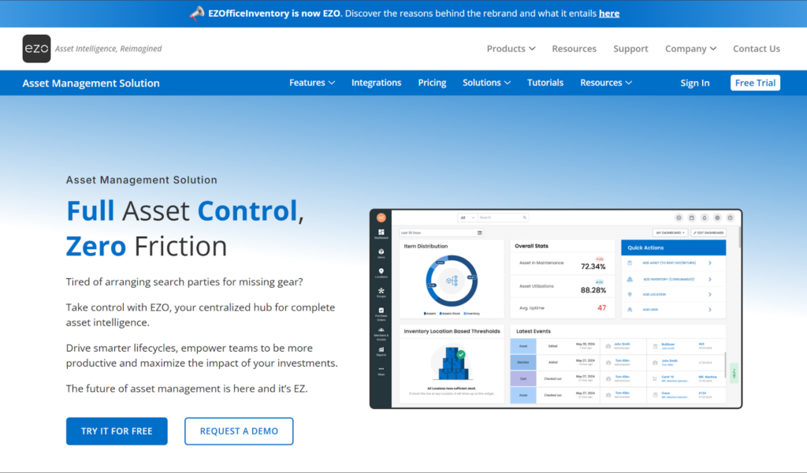Click the megaphone icon in announcement banner
The height and width of the screenshot is (473, 807).
click(197, 13)
